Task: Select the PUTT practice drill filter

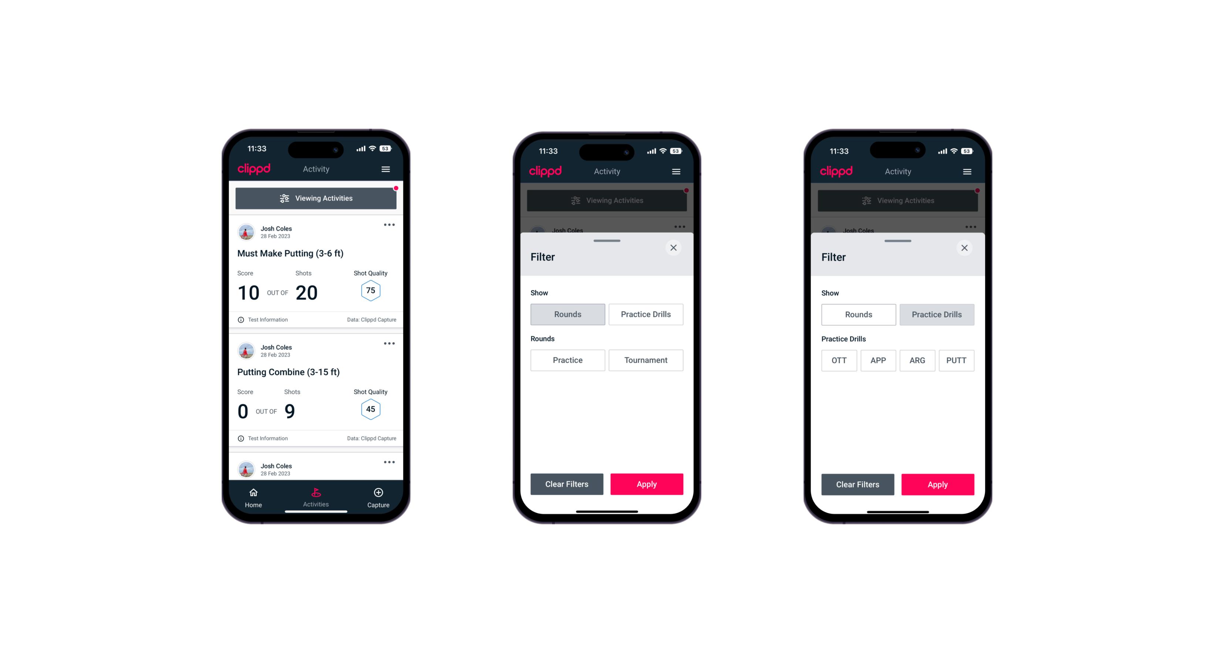Action: [959, 360]
